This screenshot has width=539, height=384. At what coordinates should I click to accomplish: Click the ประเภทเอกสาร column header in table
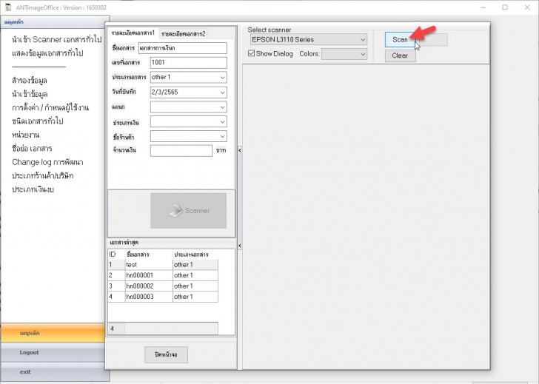195,255
